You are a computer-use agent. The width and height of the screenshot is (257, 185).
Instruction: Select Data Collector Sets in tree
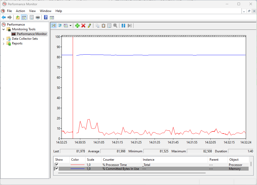(25, 39)
